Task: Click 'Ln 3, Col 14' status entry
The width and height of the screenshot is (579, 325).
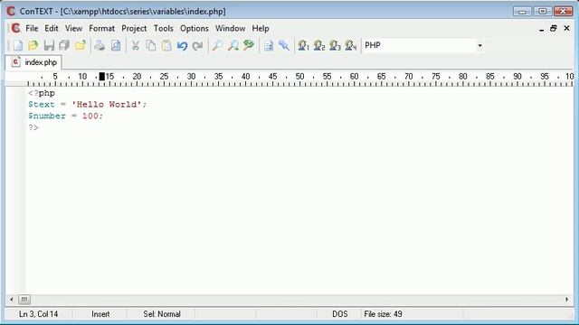Action: pos(38,314)
